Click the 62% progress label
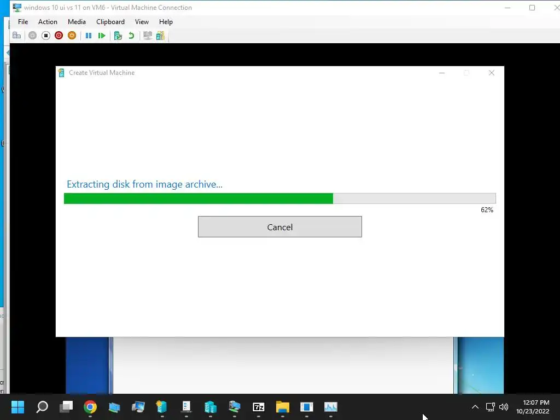 [x=487, y=210]
